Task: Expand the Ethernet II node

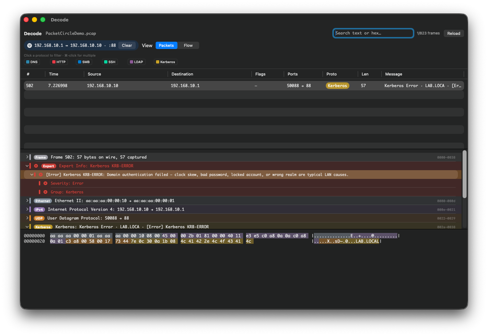Action: tap(27, 201)
